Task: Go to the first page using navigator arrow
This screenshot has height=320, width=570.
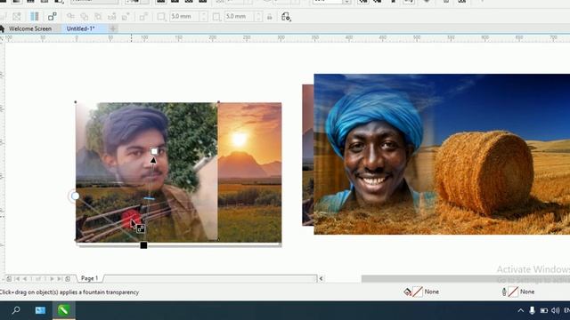Action: click(x=17, y=278)
